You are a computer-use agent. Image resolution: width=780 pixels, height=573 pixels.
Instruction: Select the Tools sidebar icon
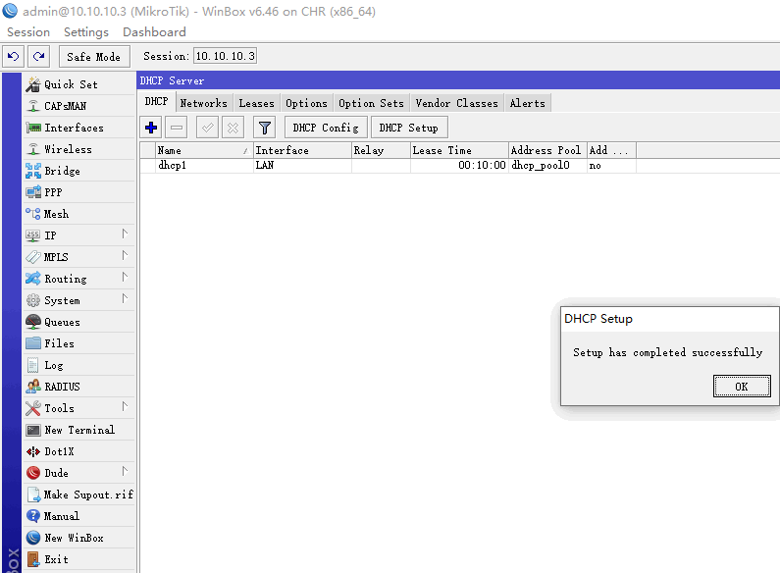click(32, 408)
